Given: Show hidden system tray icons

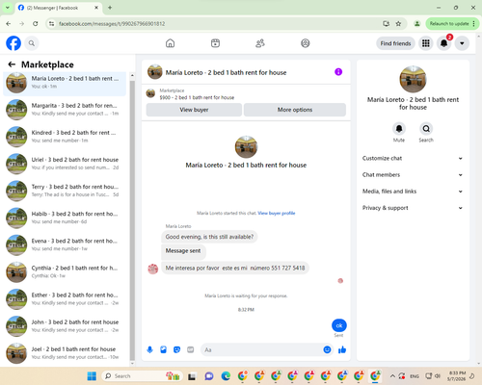Looking at the screenshot, I should tap(392, 376).
